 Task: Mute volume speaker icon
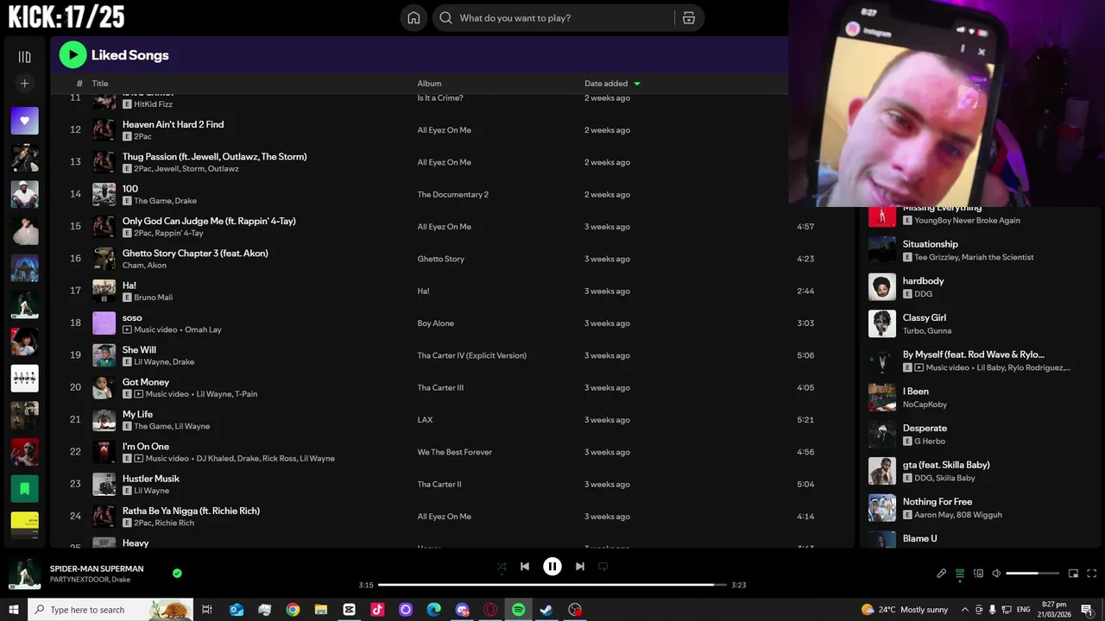(x=996, y=574)
